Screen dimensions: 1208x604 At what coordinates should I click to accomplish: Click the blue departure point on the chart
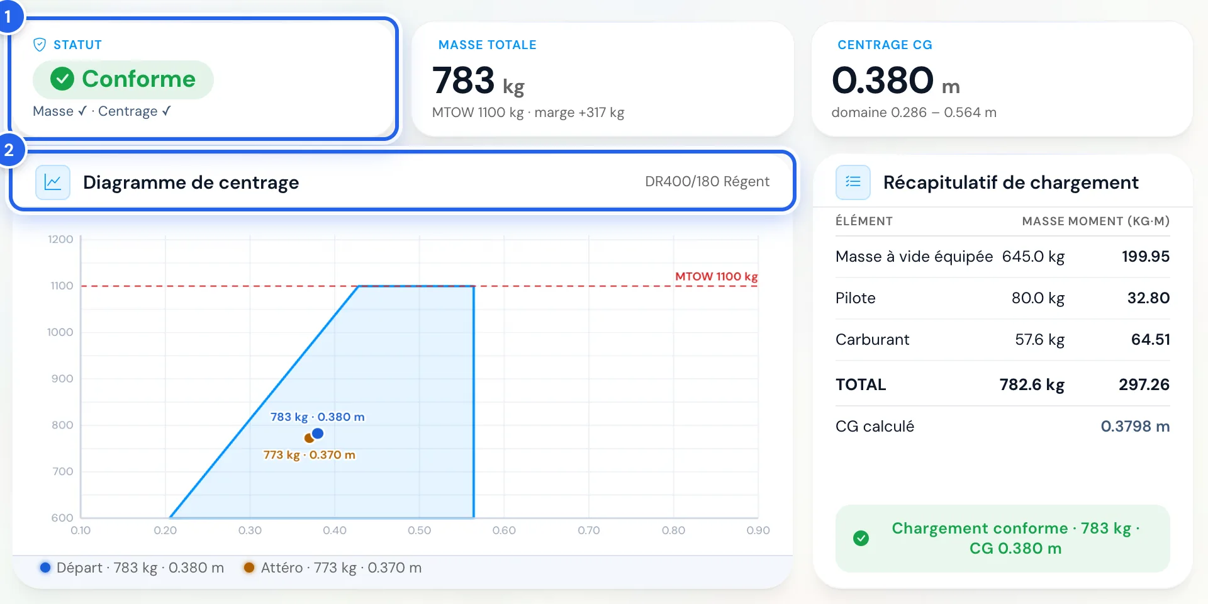(x=318, y=433)
